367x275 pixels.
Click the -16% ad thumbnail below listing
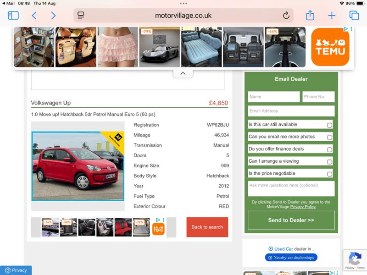tap(50, 227)
